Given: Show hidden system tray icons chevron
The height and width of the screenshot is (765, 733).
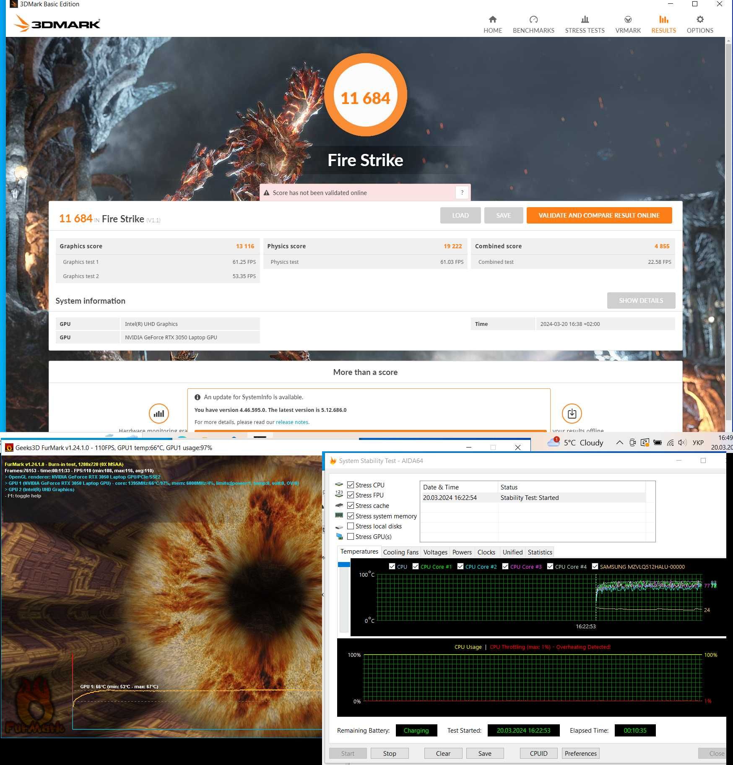Looking at the screenshot, I should click(x=619, y=442).
